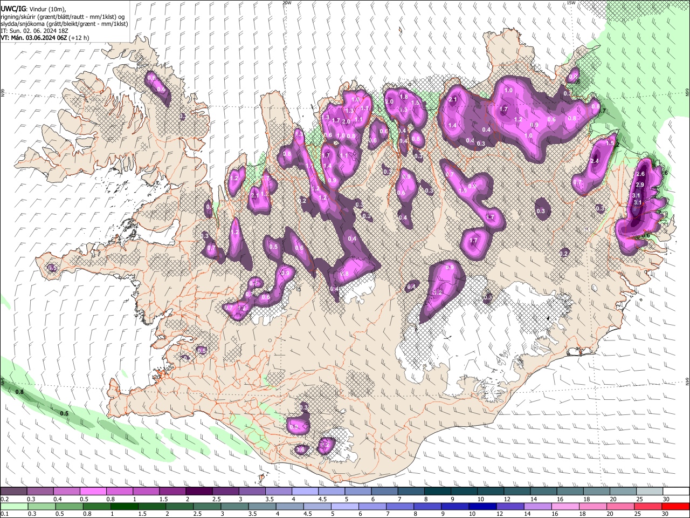This screenshot has width=690, height=518.
Task: Choose the dark teal 8 swatch in the upper legend row
Action: point(437,492)
